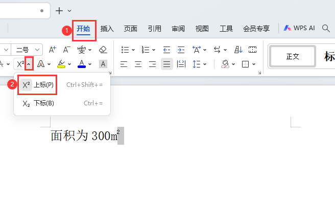Open line spacing options
The height and width of the screenshot is (204, 335).
[x=196, y=64]
